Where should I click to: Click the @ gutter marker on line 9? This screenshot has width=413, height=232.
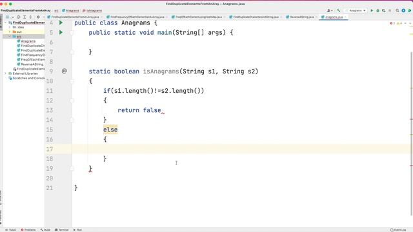[65, 71]
